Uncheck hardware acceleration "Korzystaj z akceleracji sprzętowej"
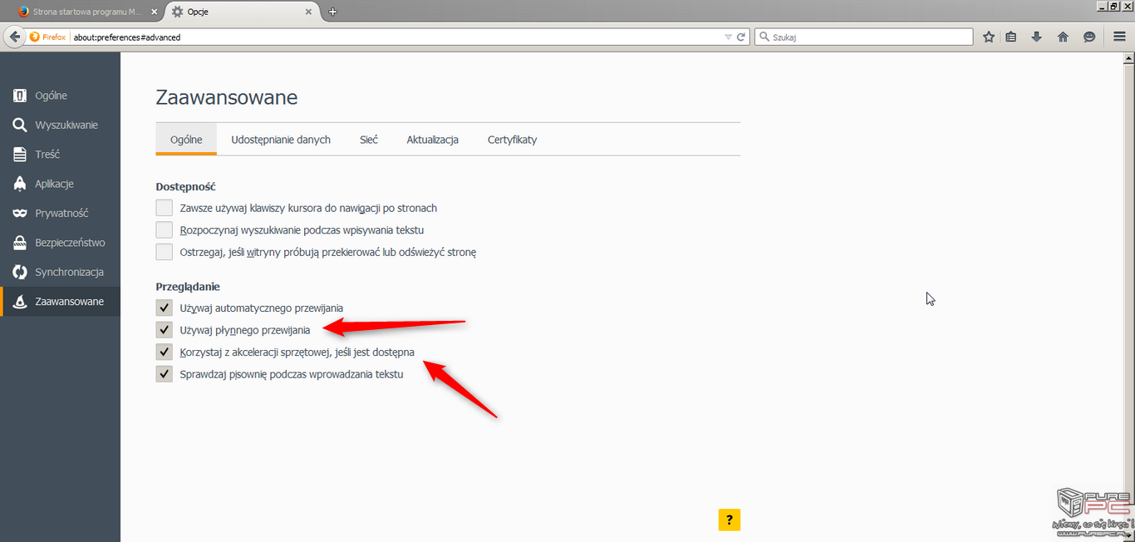The width and height of the screenshot is (1135, 542). 165,352
